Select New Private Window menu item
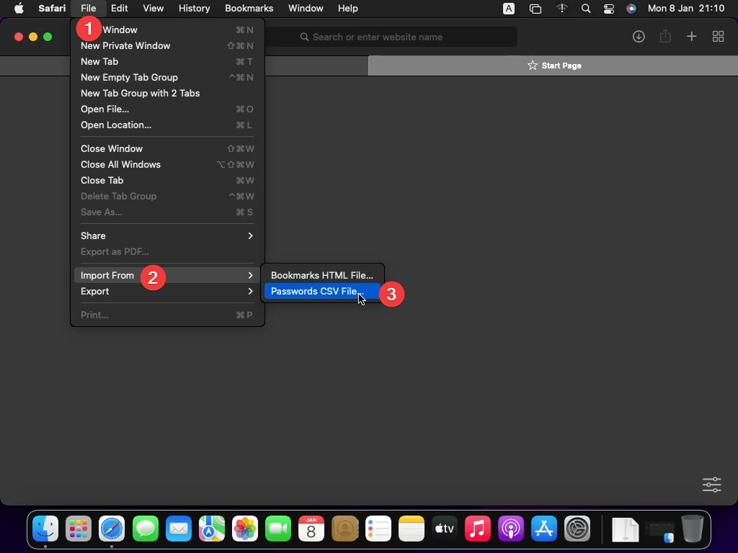This screenshot has height=553, width=738. [167, 45]
